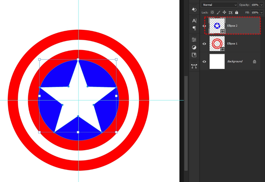Viewport: 265px width, 182px height.
Task: Click bottom-center transform handle of bounding box
Action: click(x=78, y=132)
